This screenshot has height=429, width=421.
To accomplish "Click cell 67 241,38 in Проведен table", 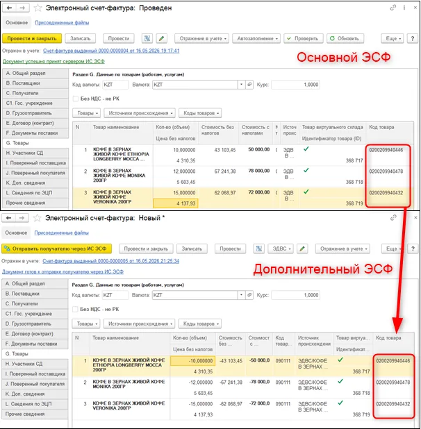I will pyautogui.click(x=225, y=171).
